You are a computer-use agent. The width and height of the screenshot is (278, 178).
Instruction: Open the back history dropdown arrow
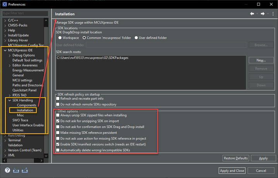point(257,14)
